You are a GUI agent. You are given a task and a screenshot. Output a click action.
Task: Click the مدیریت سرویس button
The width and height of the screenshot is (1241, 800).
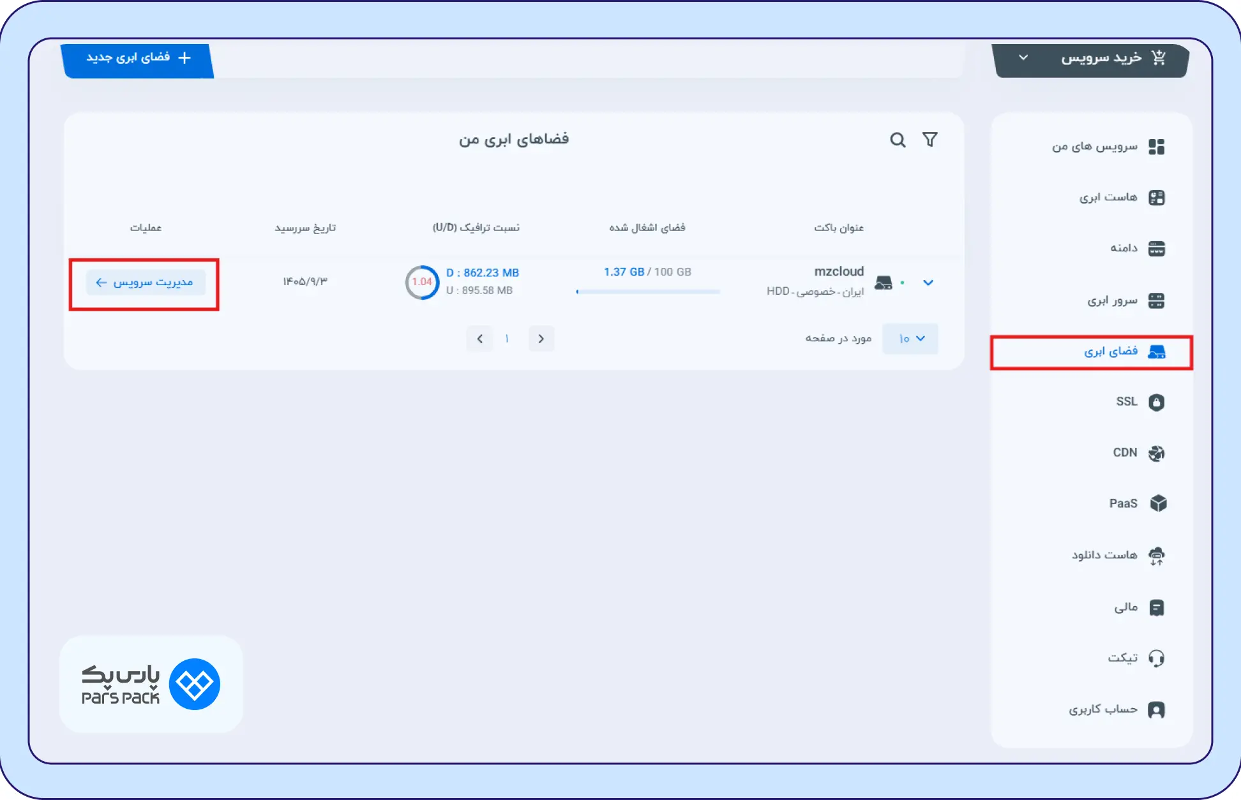[146, 282]
